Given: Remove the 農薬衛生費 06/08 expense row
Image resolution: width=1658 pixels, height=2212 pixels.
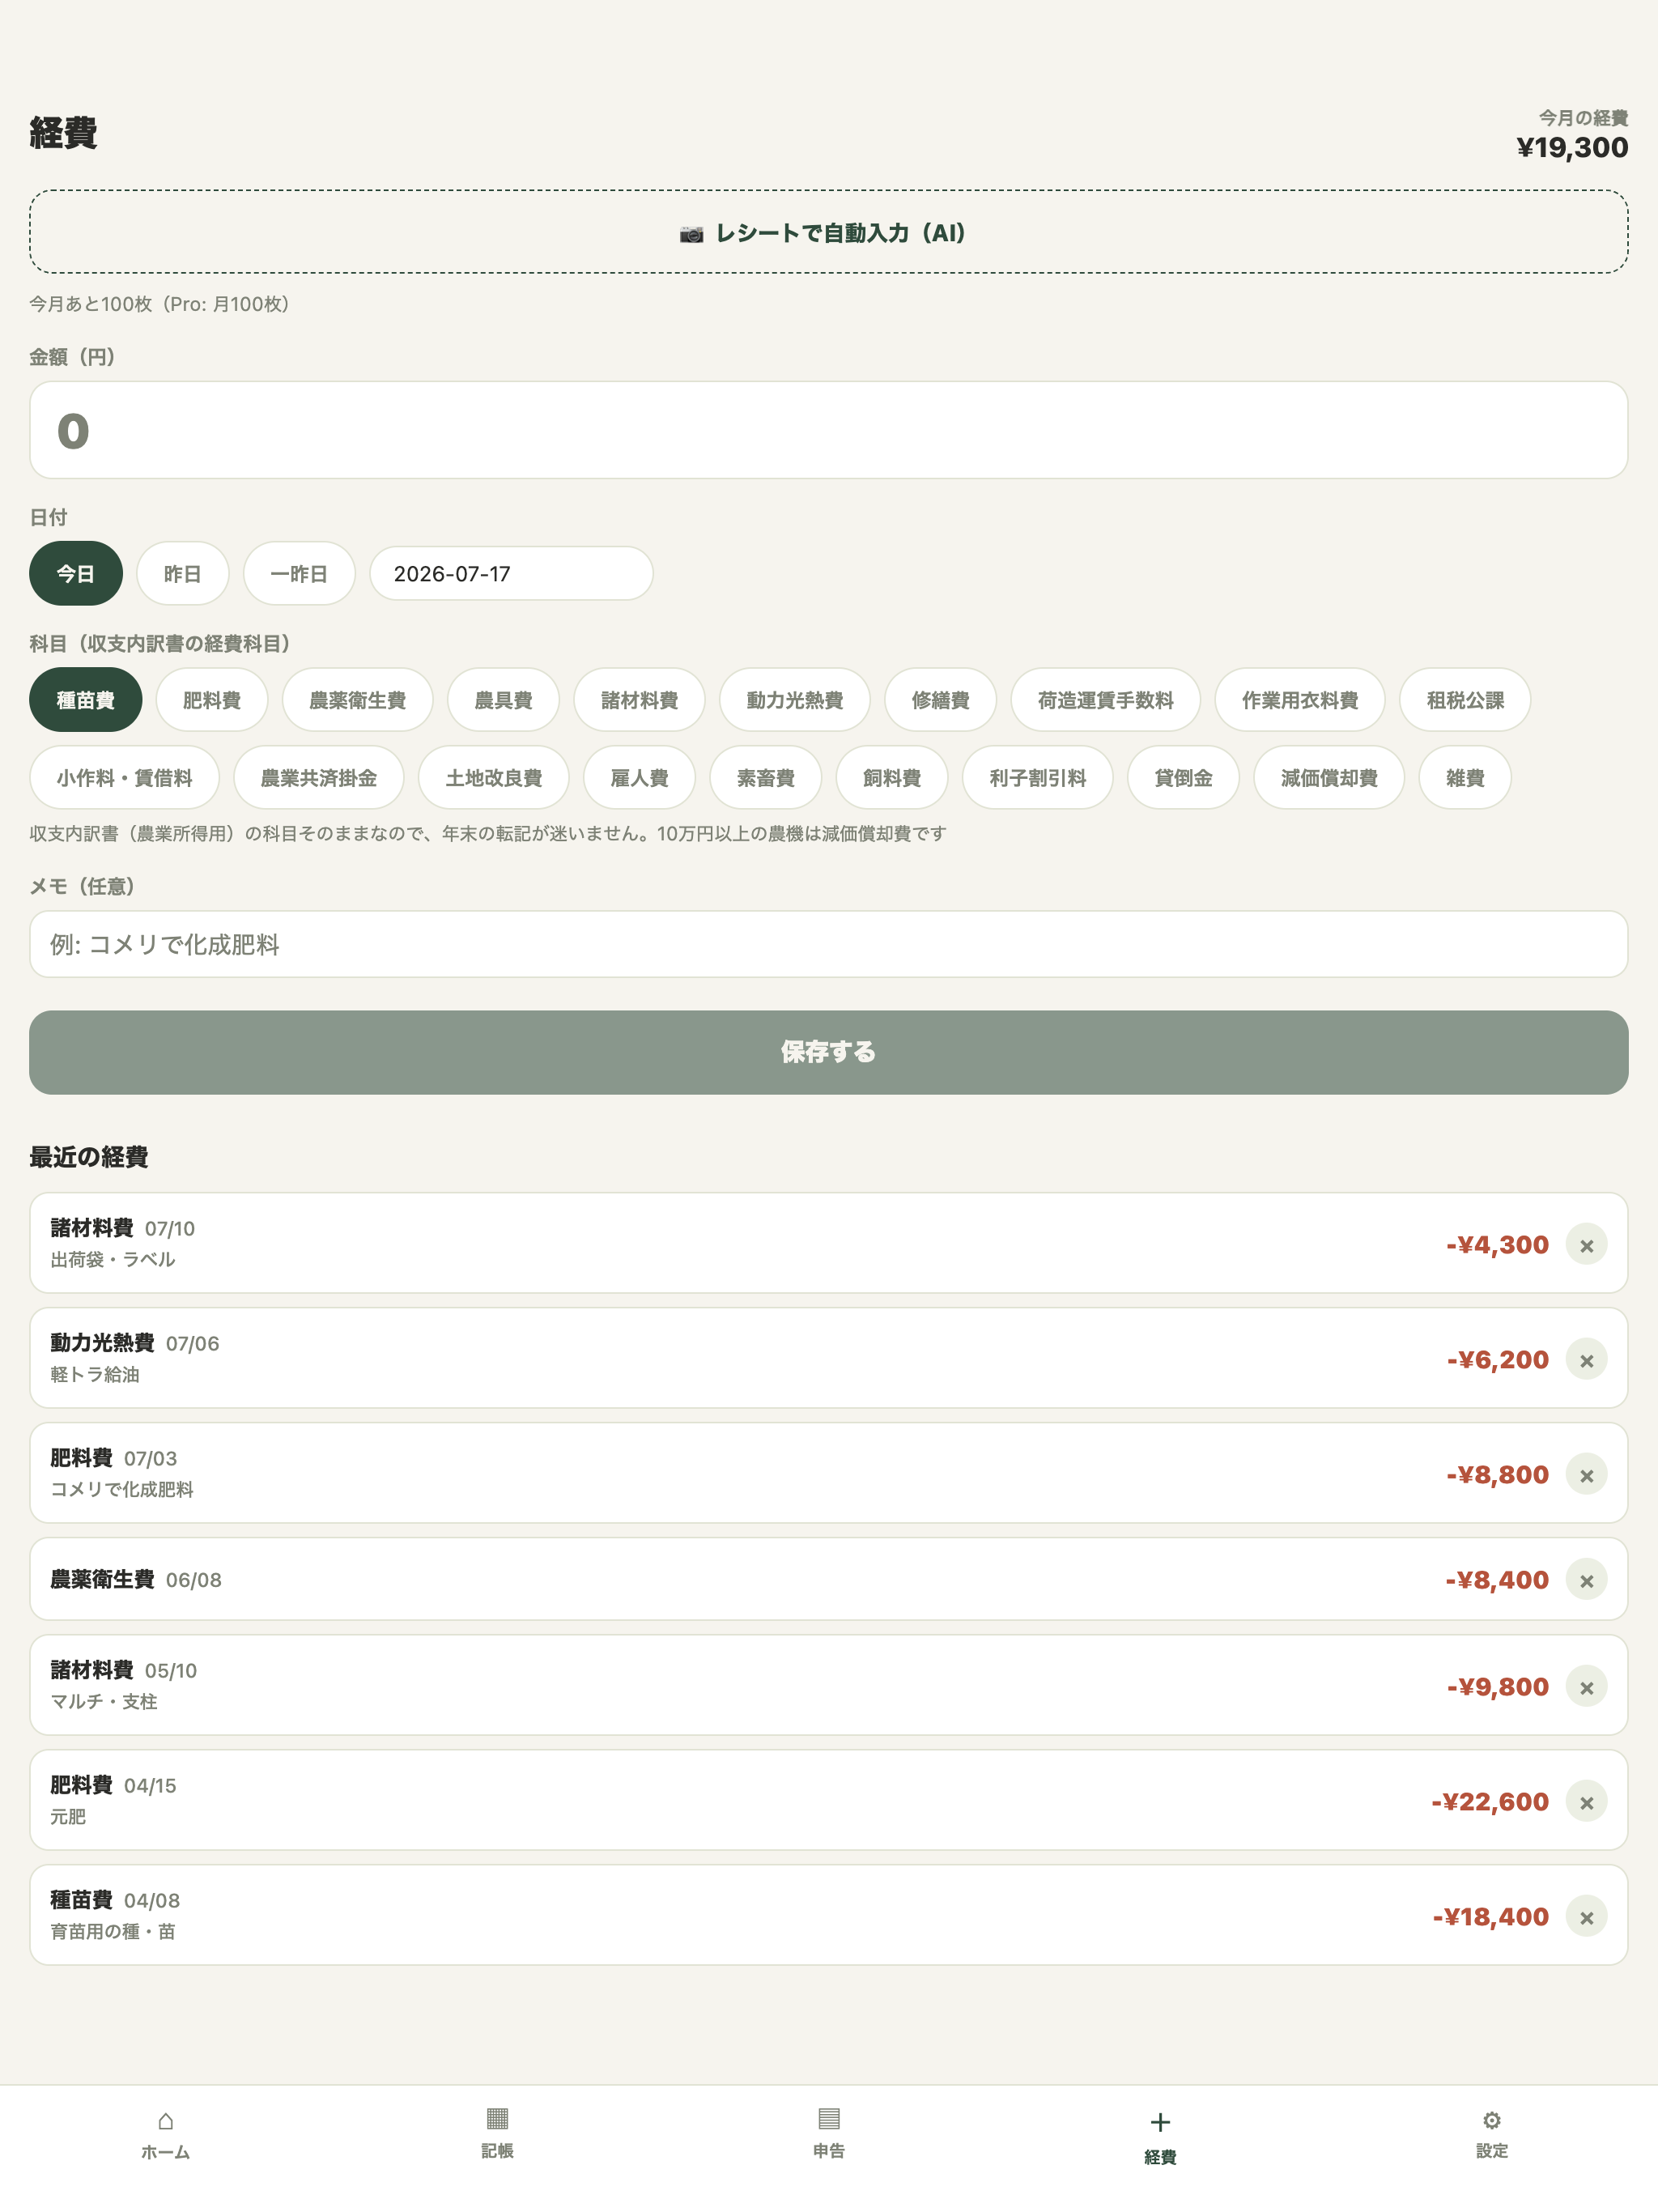Looking at the screenshot, I should [x=1586, y=1580].
